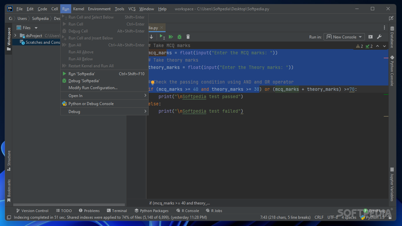Click the DataSpell app logo icon
Screen dimensions: 402x226
tap(10, 9)
